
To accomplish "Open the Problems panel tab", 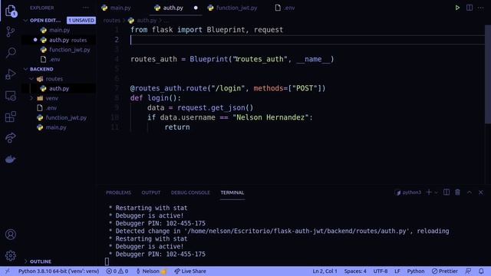I will click(x=118, y=192).
